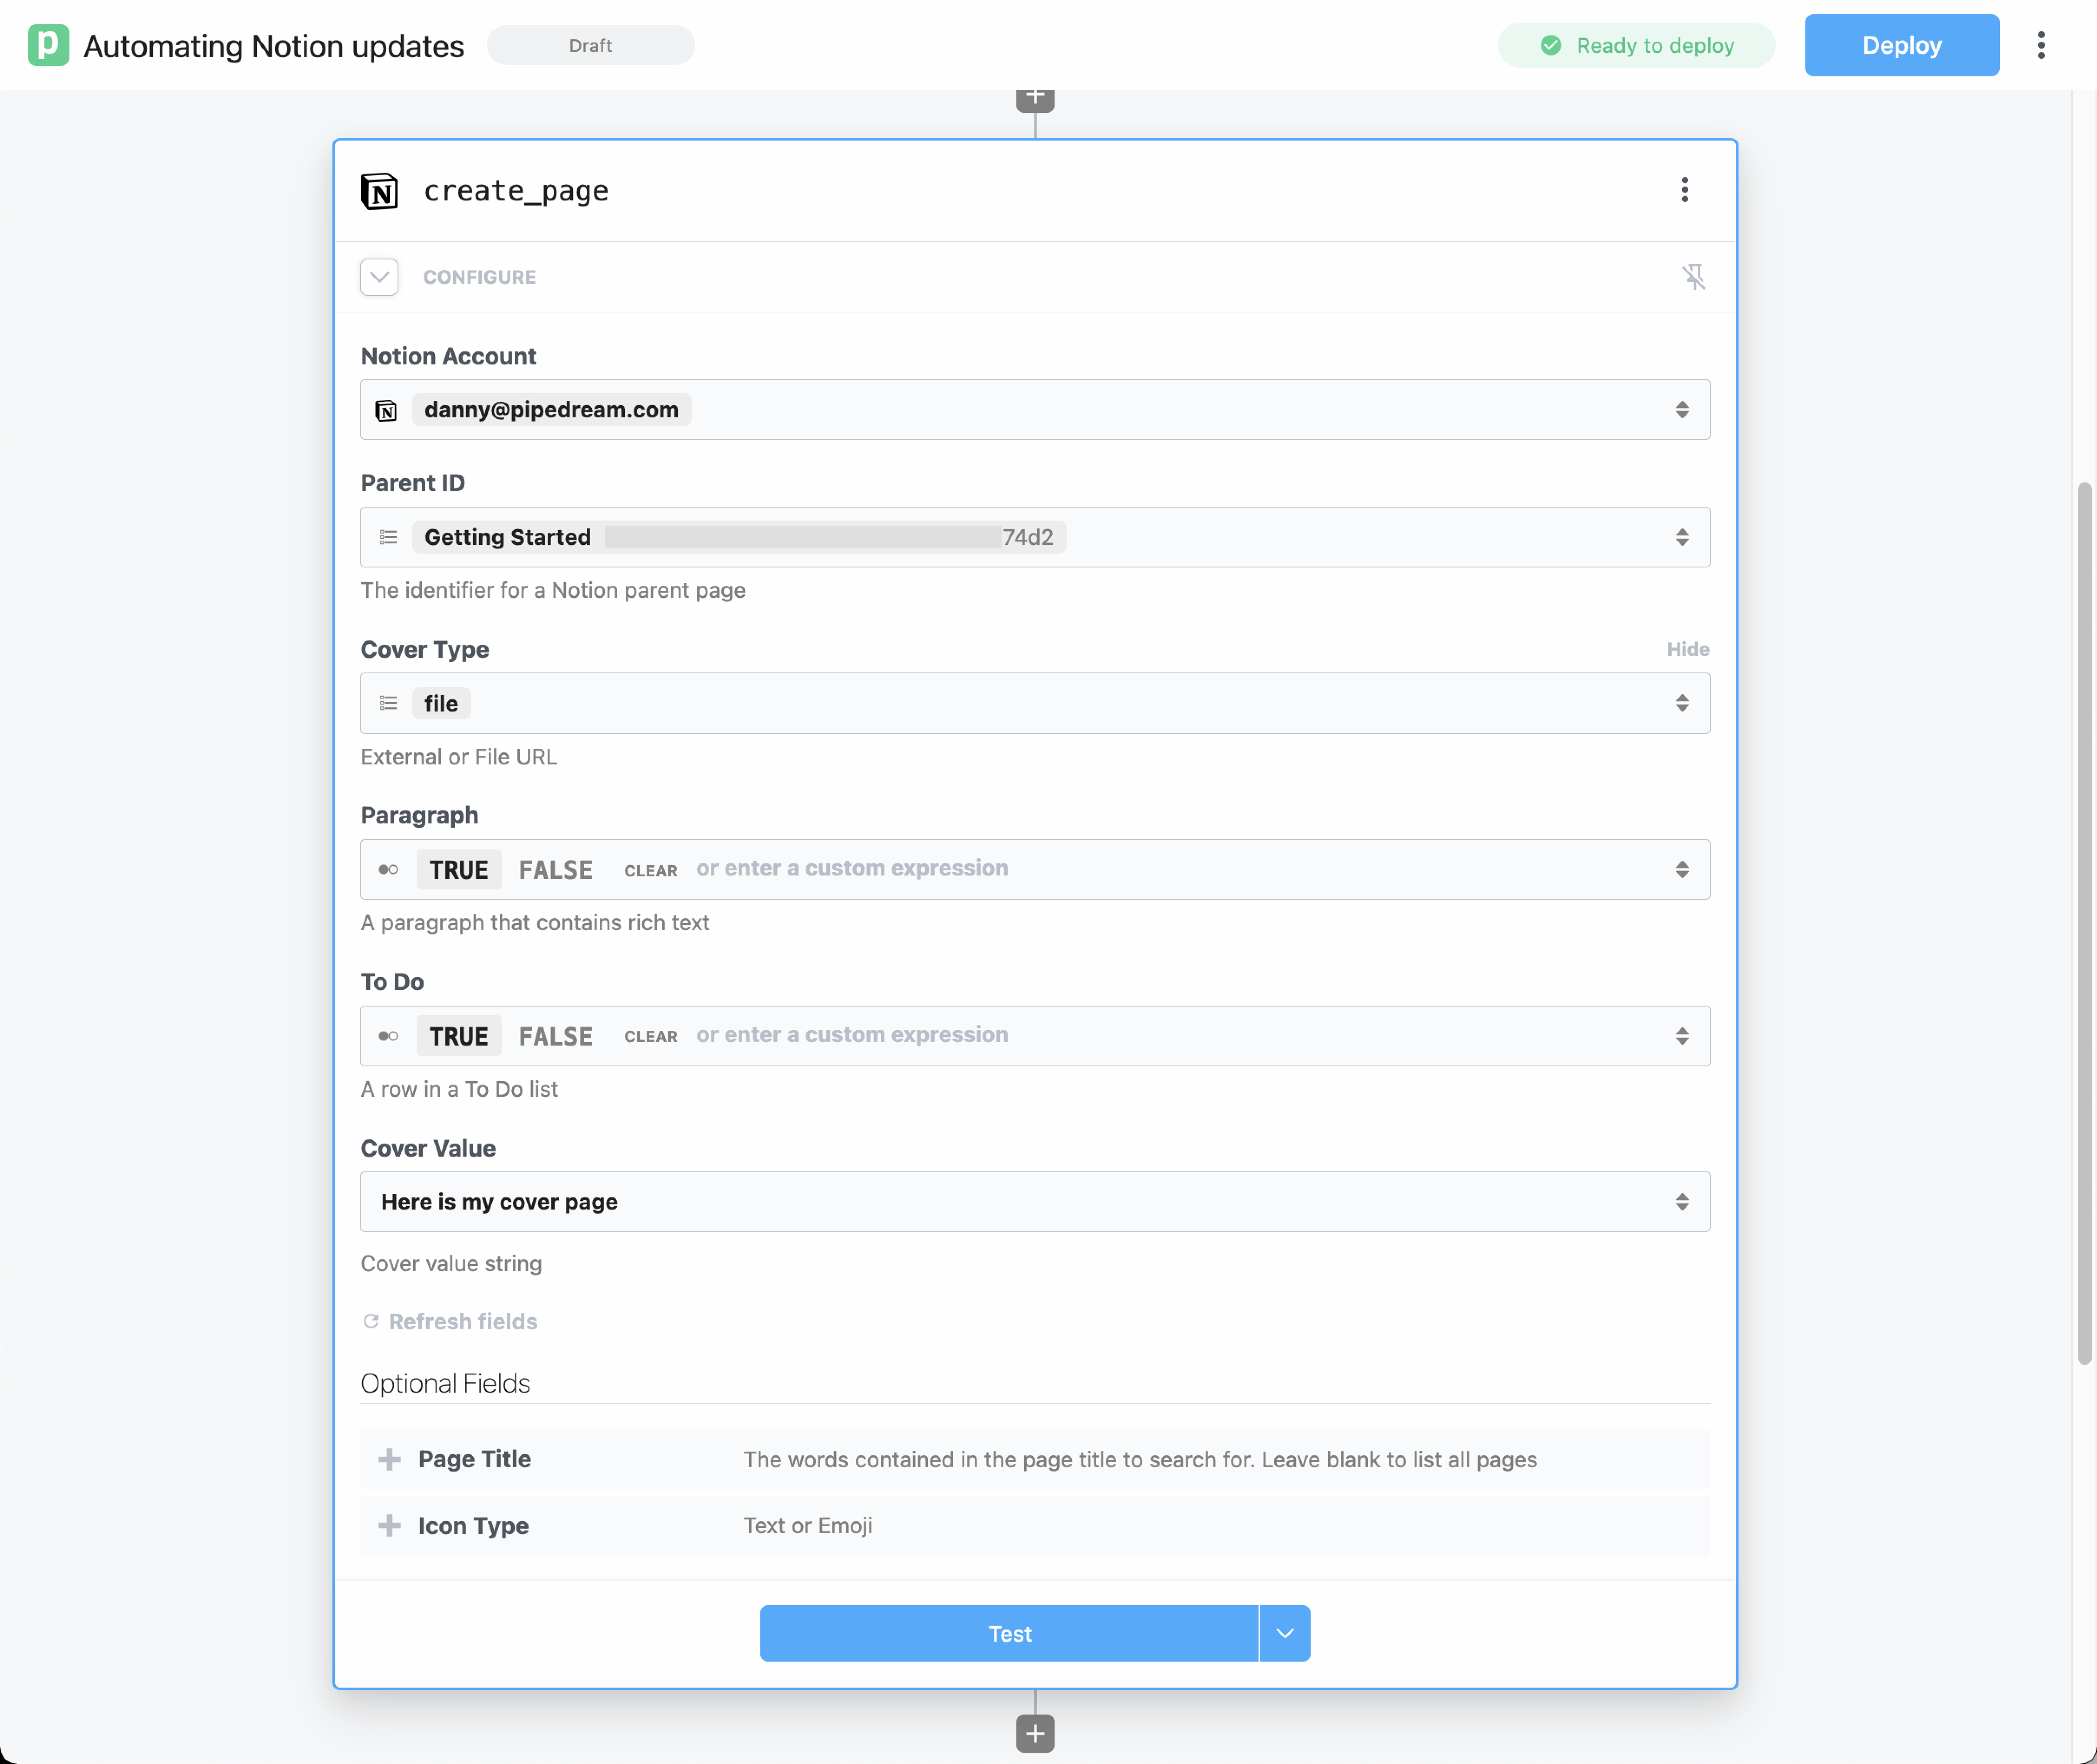The height and width of the screenshot is (1764, 2097).
Task: Click the create_page step name
Action: pyautogui.click(x=516, y=190)
